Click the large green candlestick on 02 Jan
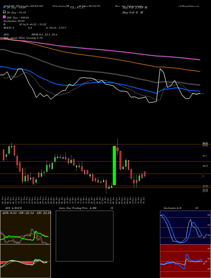The image size is (211, 278). point(114,165)
